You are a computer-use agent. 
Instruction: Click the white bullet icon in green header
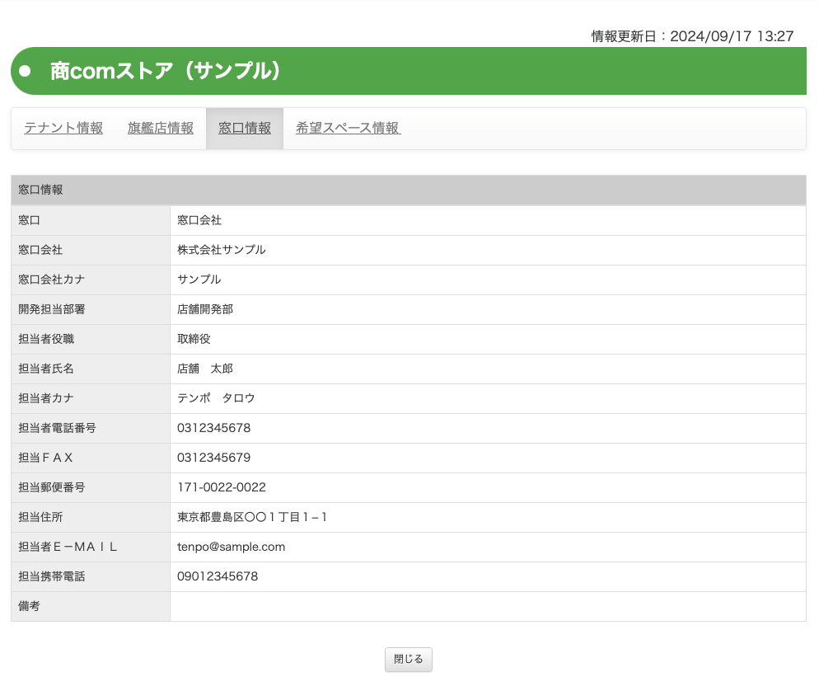tap(25, 71)
